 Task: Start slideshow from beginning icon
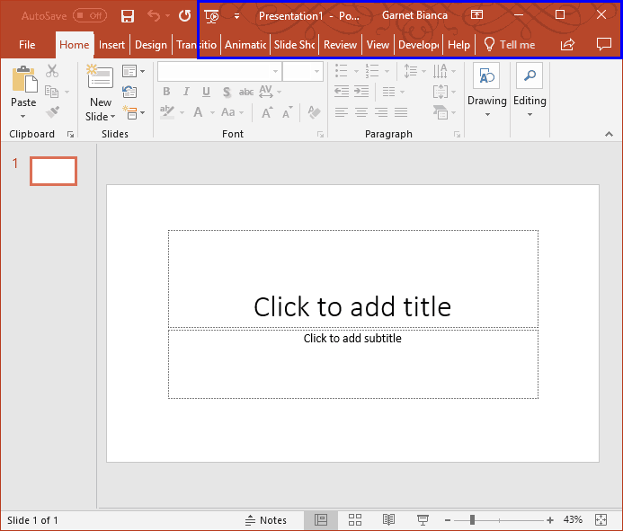pyautogui.click(x=211, y=16)
